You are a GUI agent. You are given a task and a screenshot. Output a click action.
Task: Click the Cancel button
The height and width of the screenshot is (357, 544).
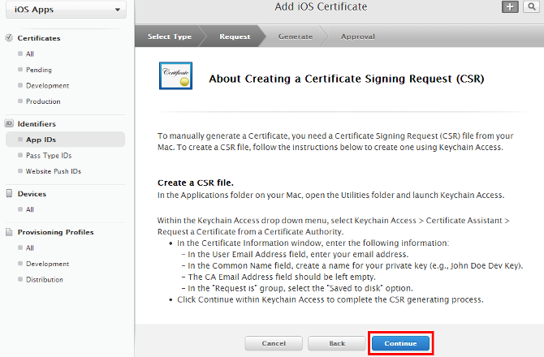pos(274,343)
